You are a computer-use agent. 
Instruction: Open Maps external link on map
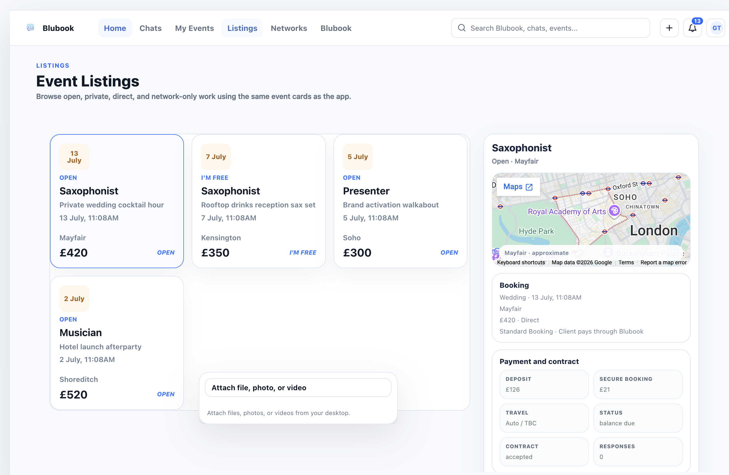518,186
